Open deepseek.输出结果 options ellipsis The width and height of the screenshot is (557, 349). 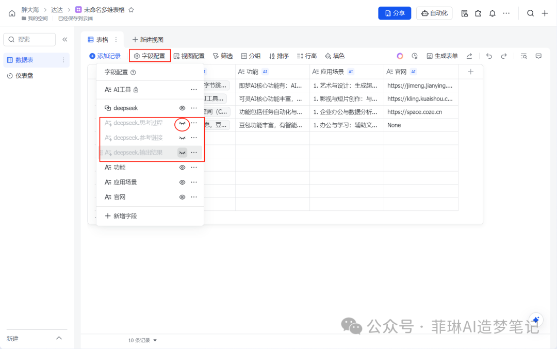194,153
